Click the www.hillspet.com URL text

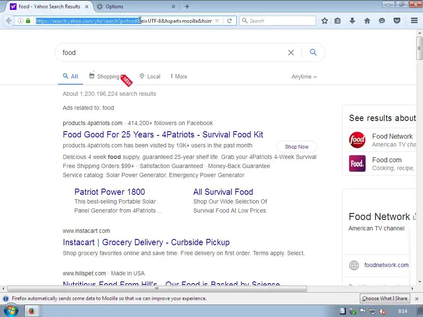pos(84,273)
